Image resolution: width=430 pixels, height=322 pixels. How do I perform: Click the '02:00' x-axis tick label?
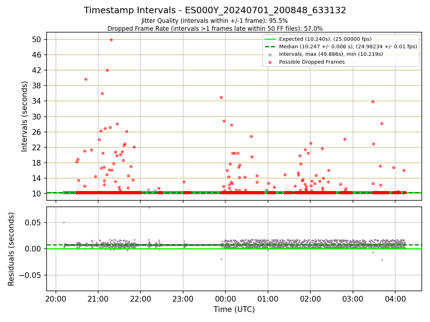coord(310,298)
